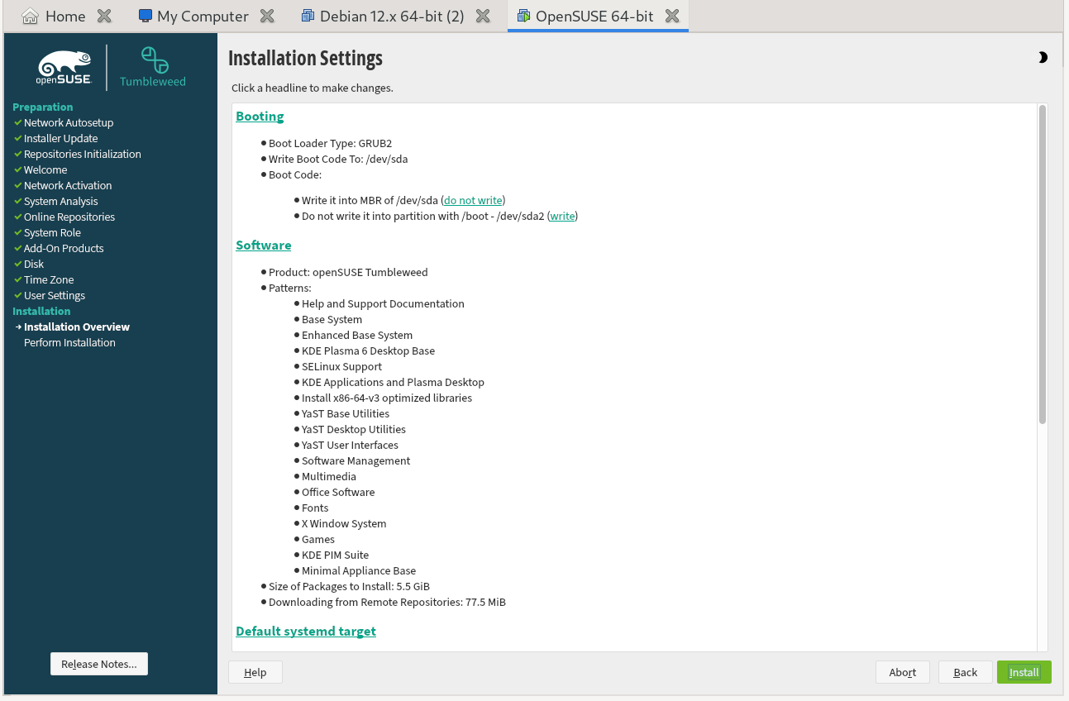Click 'Games' pattern entry
Viewport: 1069px width, 701px height.
click(318, 540)
